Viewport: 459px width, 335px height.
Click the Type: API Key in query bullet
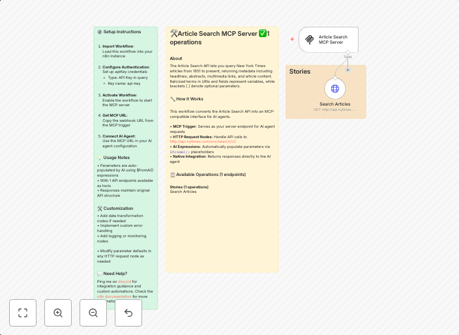point(128,78)
